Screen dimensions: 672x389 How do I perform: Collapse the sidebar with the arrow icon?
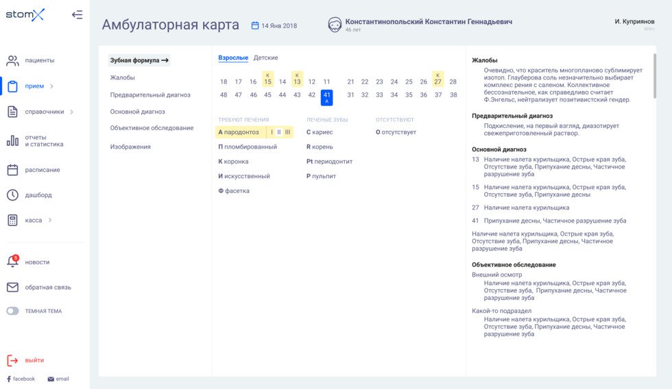pyautogui.click(x=77, y=14)
